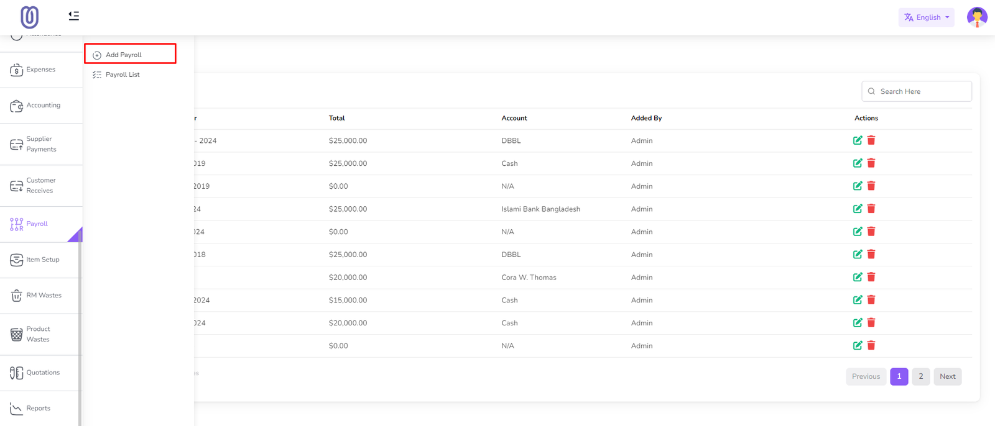Click the trash icon in the first DBBL row
The height and width of the screenshot is (426, 995).
[871, 140]
